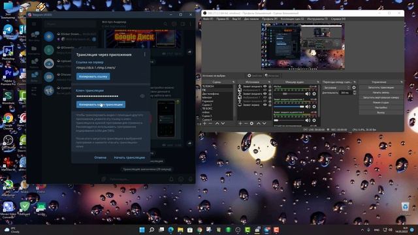Adjust Длительность duration stepper arrows
The height and width of the screenshot is (235, 418).
tap(354, 93)
